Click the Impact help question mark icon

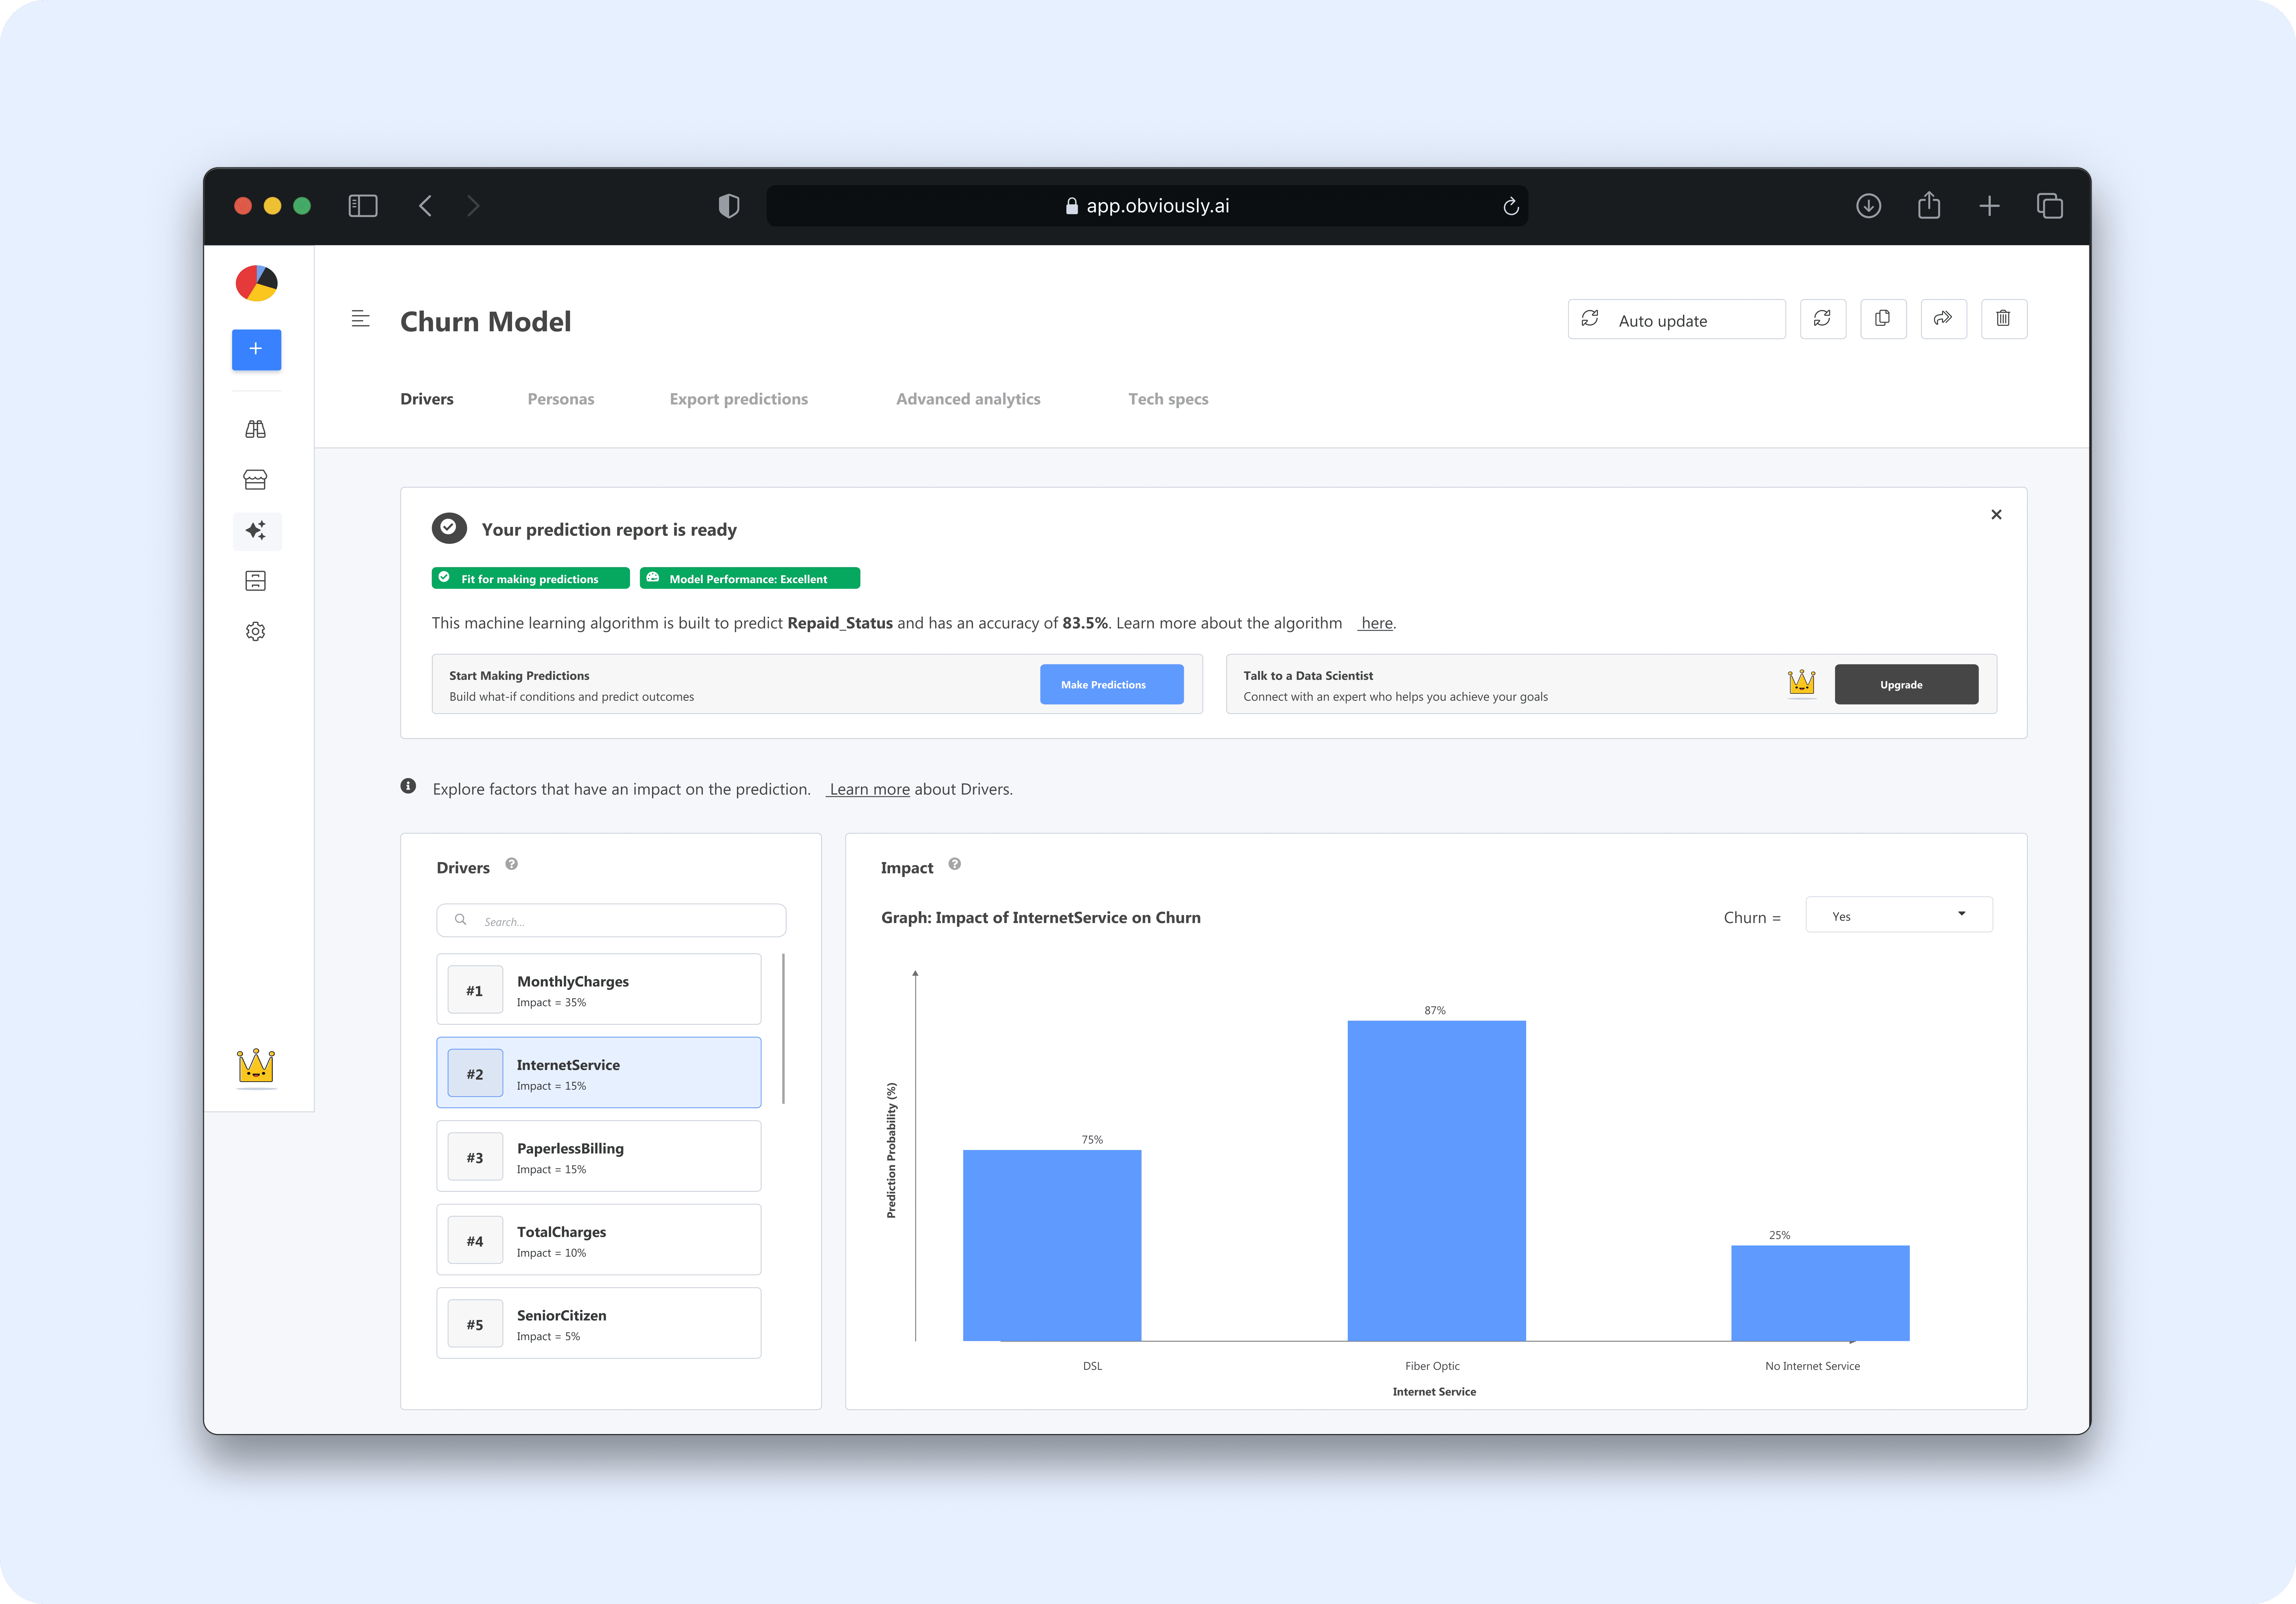[x=955, y=864]
